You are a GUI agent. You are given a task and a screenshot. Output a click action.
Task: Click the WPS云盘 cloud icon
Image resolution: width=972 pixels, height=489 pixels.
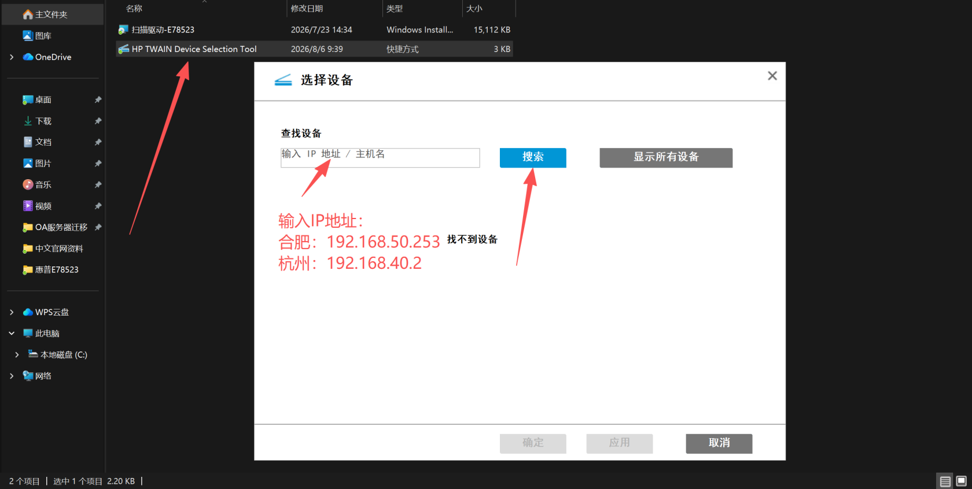click(28, 312)
